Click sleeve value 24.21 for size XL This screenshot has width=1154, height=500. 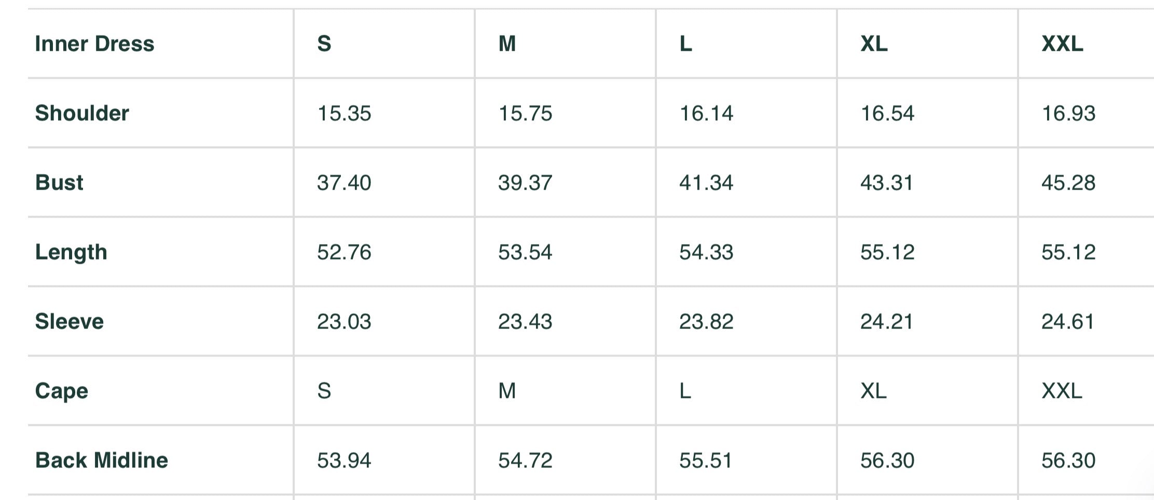pos(887,321)
